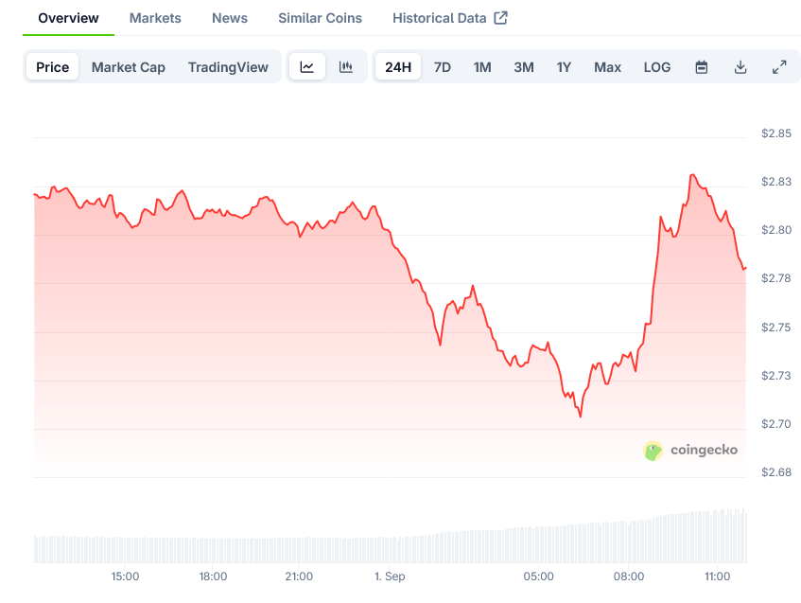801x603 pixels.
Task: Open the Historical Data tab
Action: coord(440,18)
